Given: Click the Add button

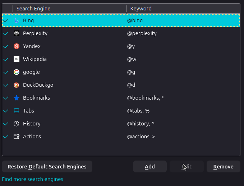Looking at the screenshot, I should [149, 167].
